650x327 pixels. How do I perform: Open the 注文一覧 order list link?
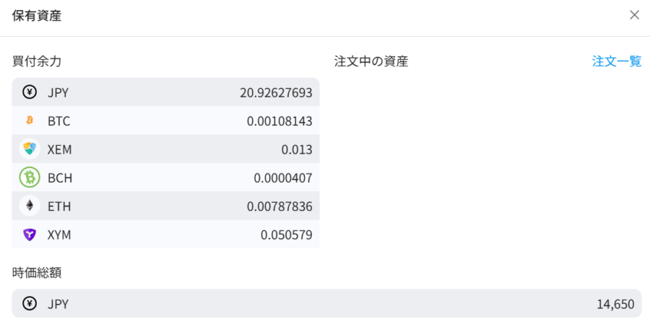point(616,61)
